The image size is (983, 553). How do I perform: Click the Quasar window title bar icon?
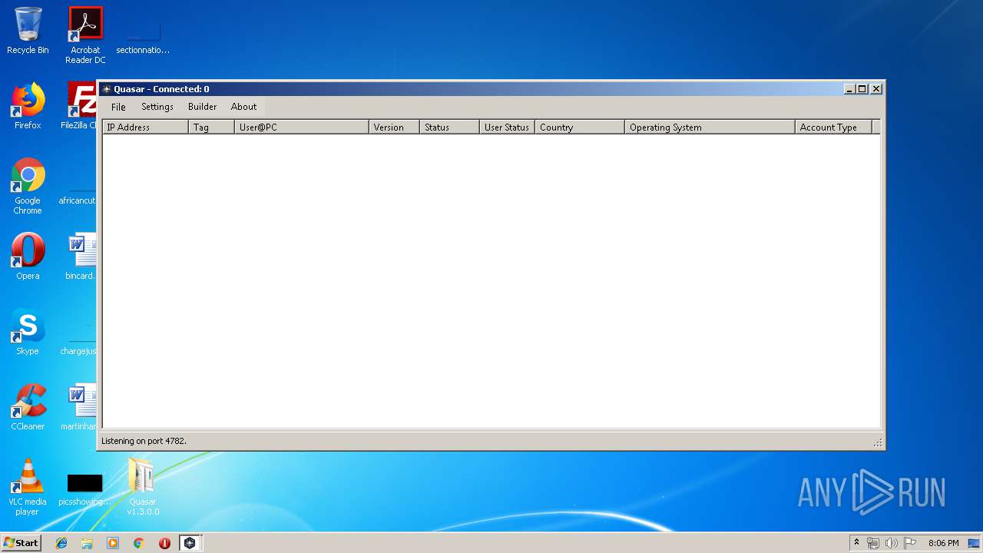107,89
